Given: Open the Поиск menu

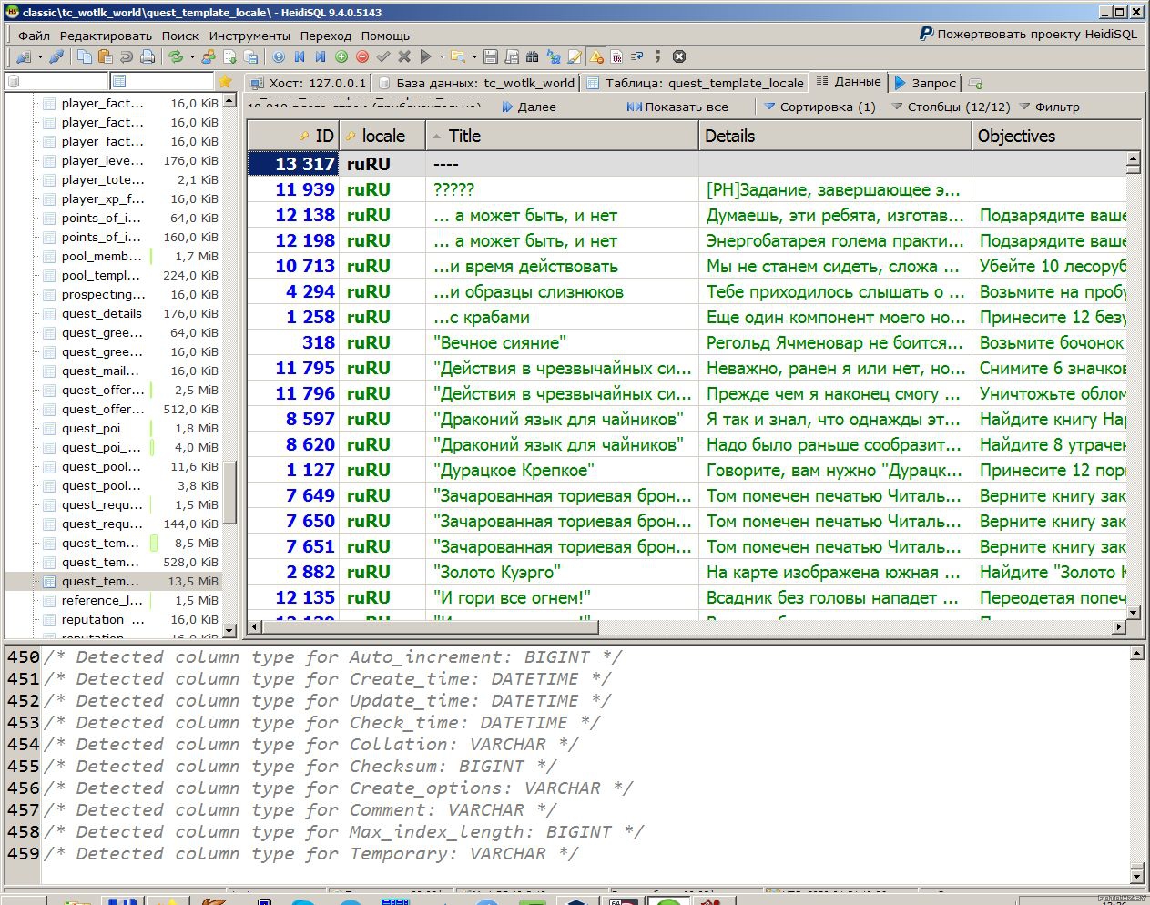Looking at the screenshot, I should [x=180, y=36].
